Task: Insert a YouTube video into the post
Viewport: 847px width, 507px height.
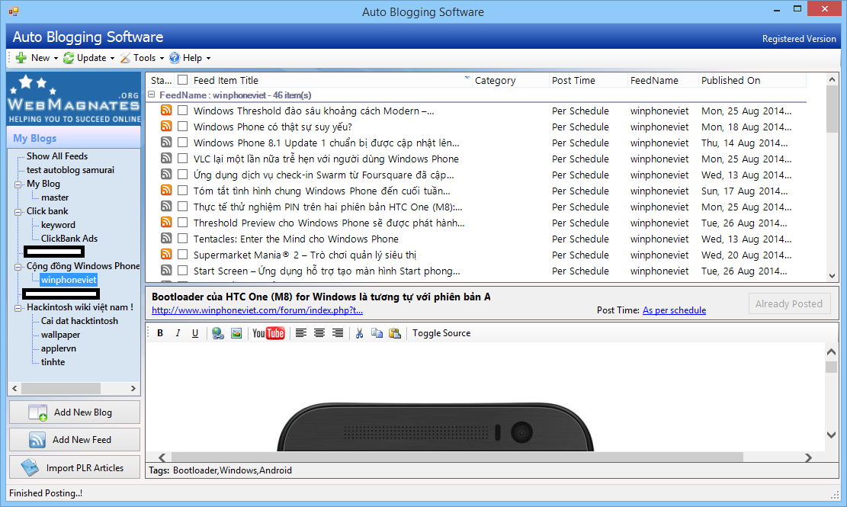Action: coord(268,333)
